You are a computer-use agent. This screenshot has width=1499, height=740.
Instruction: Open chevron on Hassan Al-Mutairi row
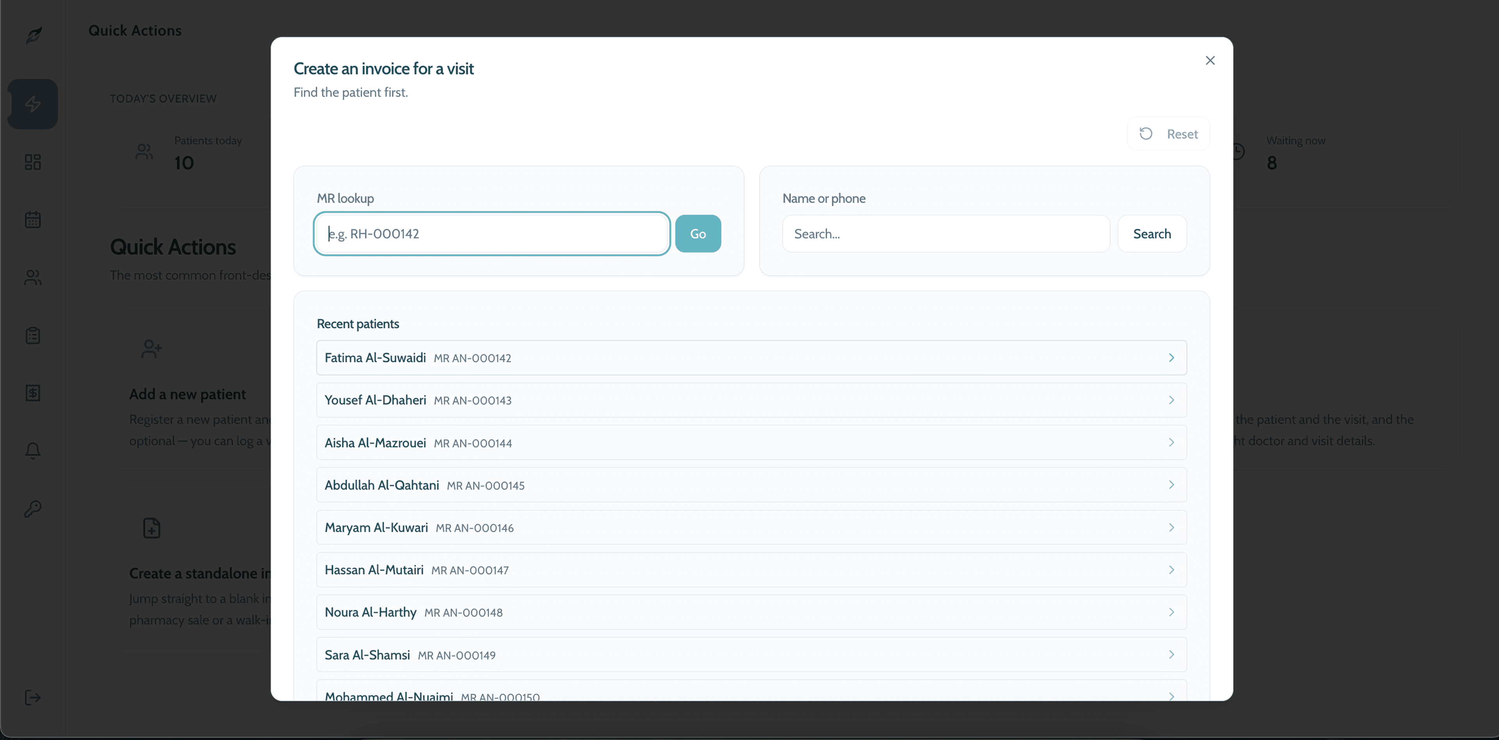click(1171, 570)
